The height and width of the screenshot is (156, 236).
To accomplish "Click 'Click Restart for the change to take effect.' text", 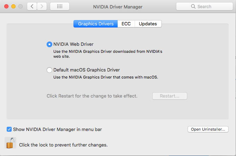I will pos(92,96).
